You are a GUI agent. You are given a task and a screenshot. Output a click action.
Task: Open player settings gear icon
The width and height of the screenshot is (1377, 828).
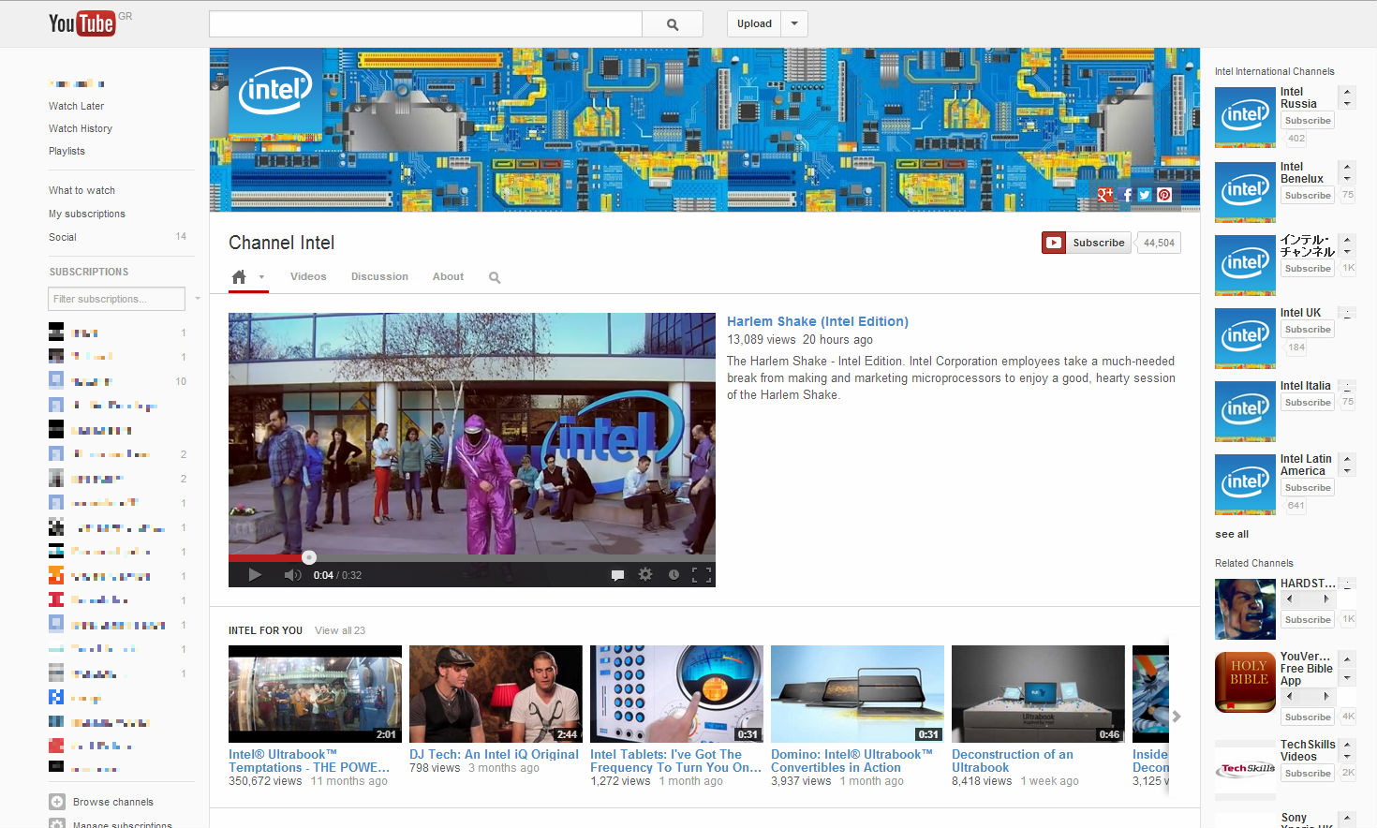pos(645,574)
